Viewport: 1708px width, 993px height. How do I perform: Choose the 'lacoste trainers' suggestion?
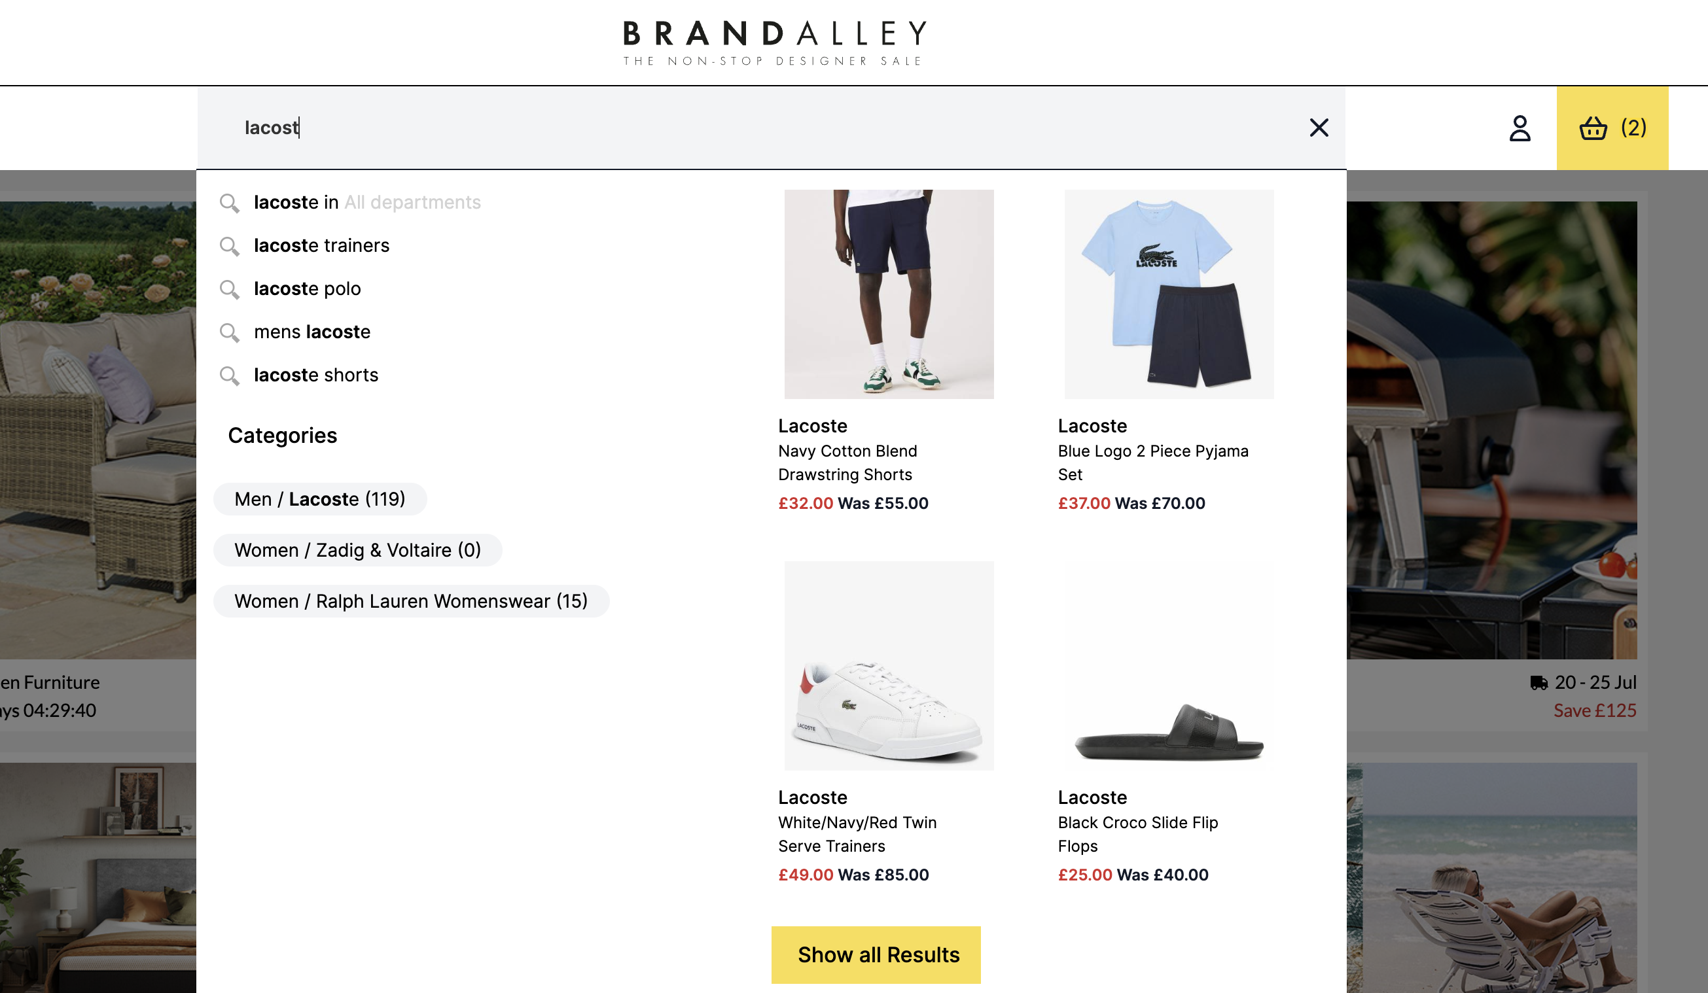click(x=321, y=245)
